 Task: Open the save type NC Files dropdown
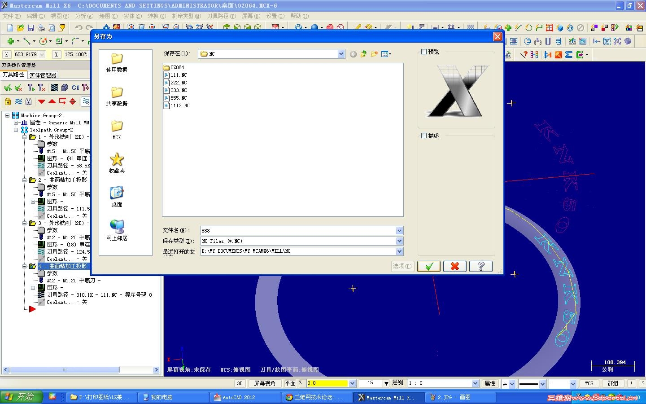pyautogui.click(x=399, y=241)
